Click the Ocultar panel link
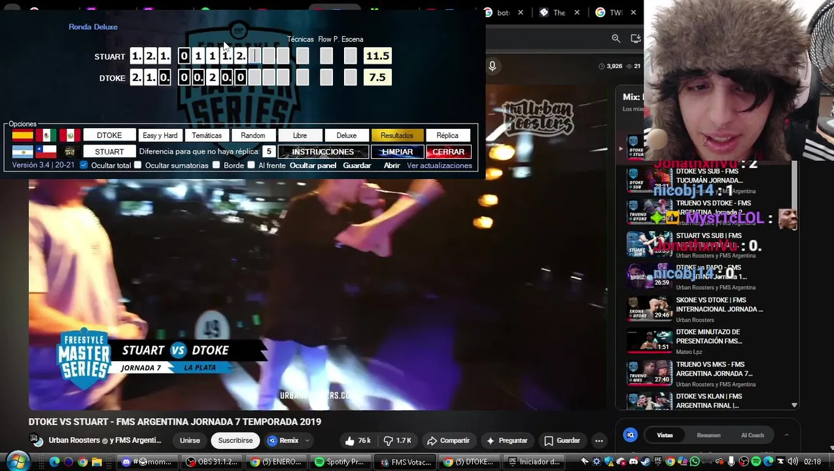The width and height of the screenshot is (834, 471). tap(313, 166)
